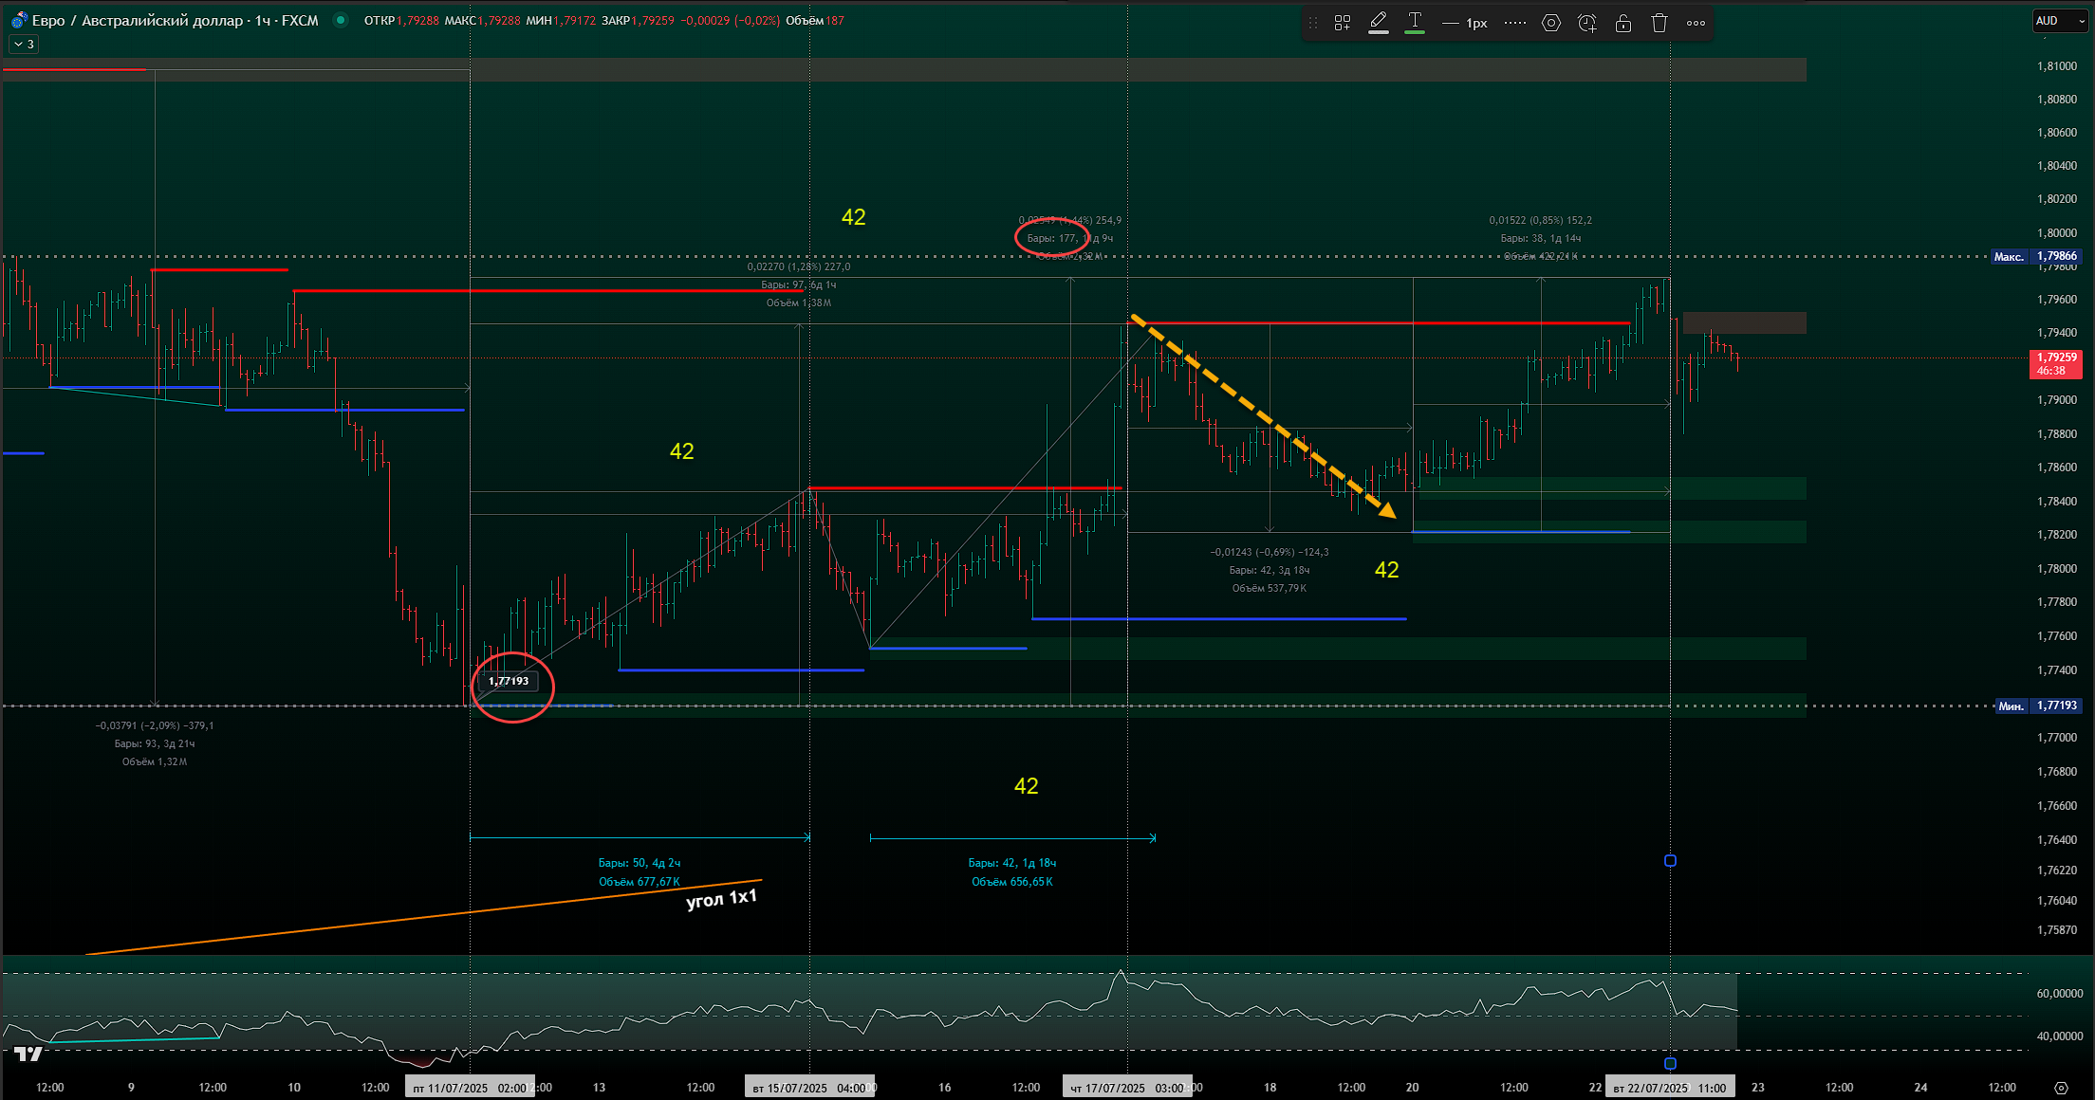The image size is (2095, 1100).
Task: Toggle the lock drawing icon
Action: click(1623, 23)
